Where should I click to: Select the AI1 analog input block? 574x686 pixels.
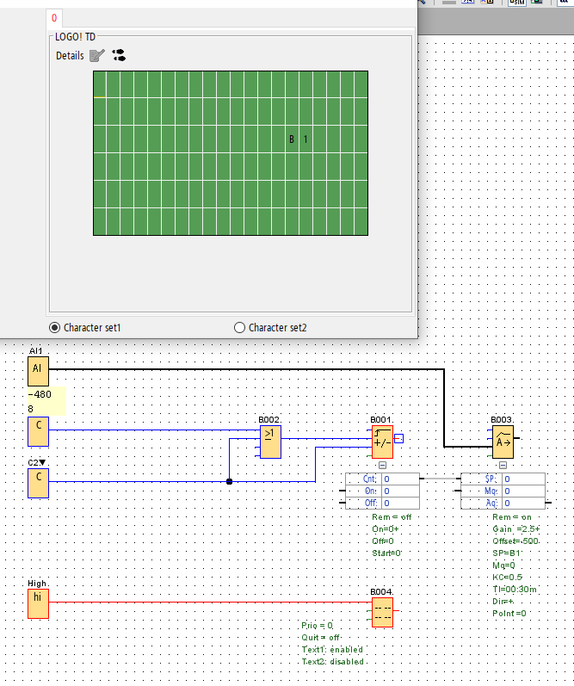coord(38,370)
